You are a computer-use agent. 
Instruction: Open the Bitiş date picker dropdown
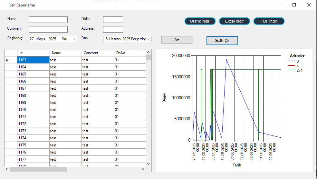(149, 39)
